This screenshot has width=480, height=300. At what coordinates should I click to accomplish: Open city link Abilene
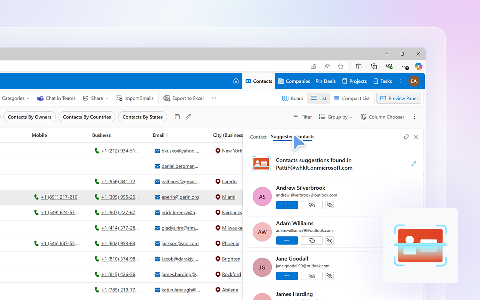pos(230,290)
